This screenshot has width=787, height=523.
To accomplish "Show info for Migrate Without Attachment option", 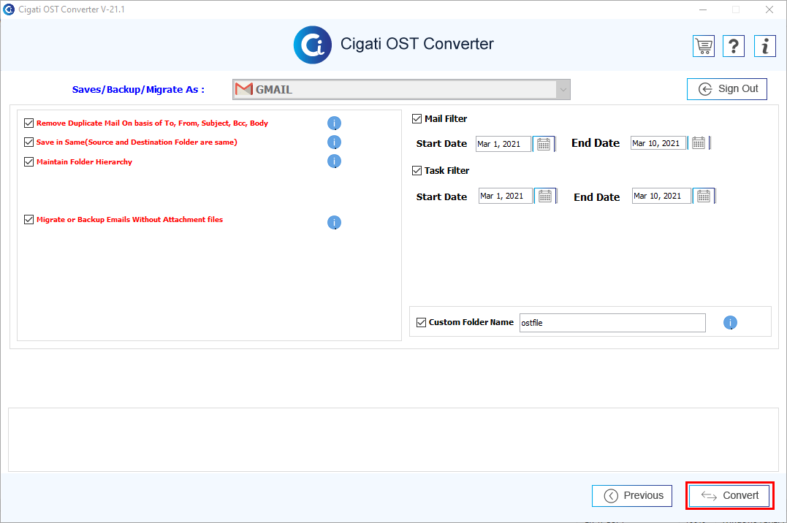I will [334, 222].
